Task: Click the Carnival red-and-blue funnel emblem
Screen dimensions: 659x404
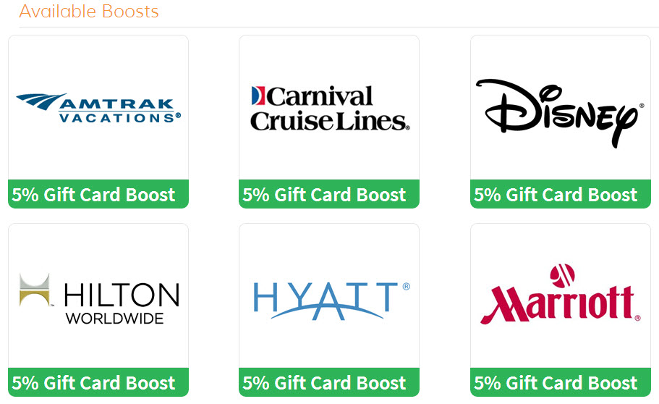Action: coord(258,96)
